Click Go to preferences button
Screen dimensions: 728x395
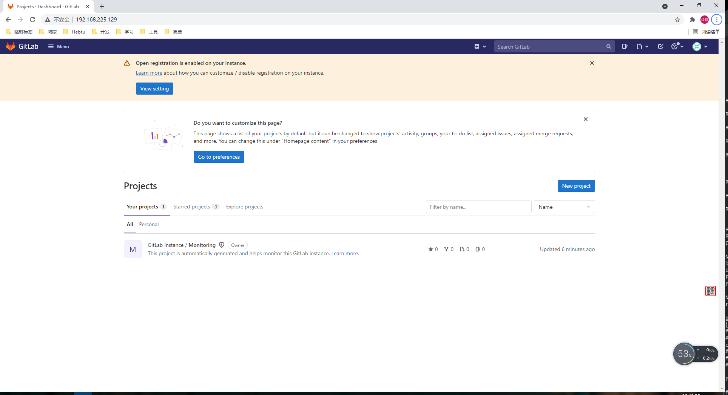[x=219, y=157]
